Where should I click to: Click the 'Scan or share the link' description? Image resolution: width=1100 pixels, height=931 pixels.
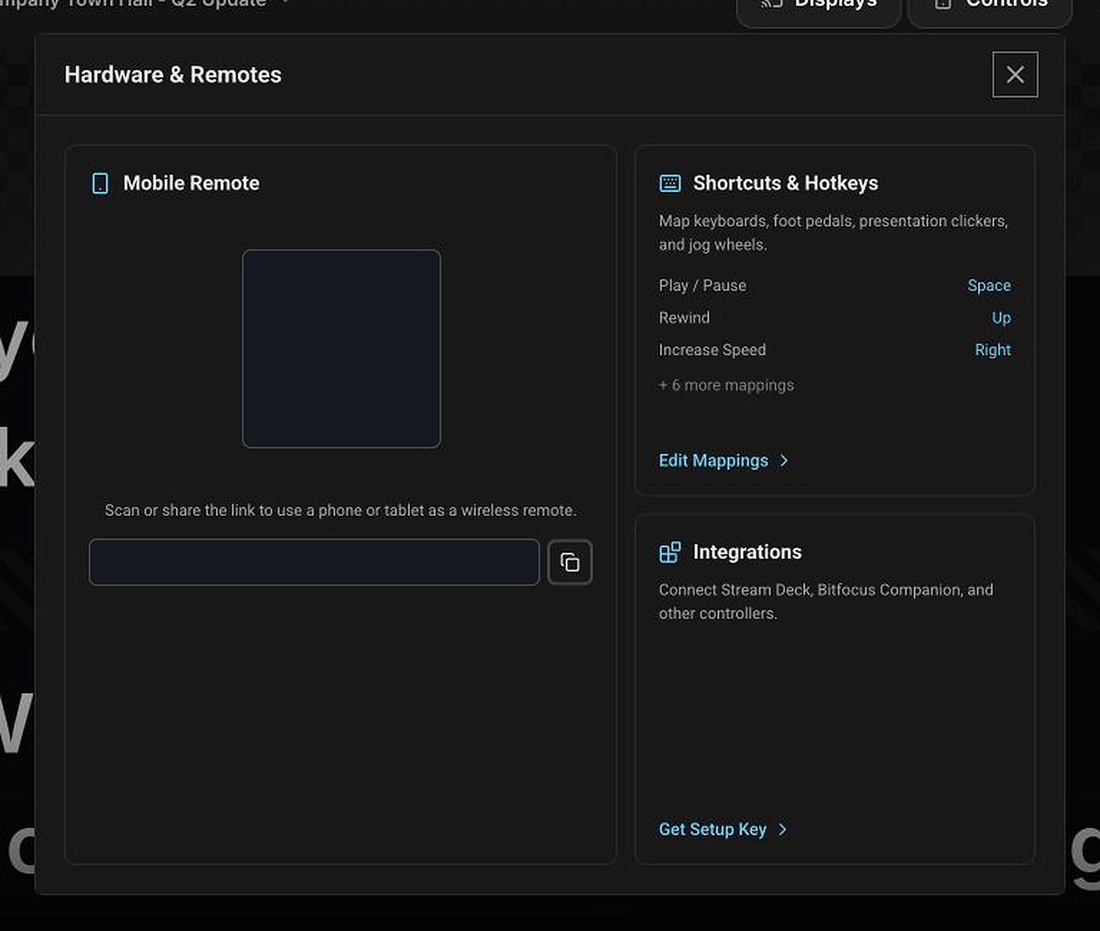[x=340, y=511]
